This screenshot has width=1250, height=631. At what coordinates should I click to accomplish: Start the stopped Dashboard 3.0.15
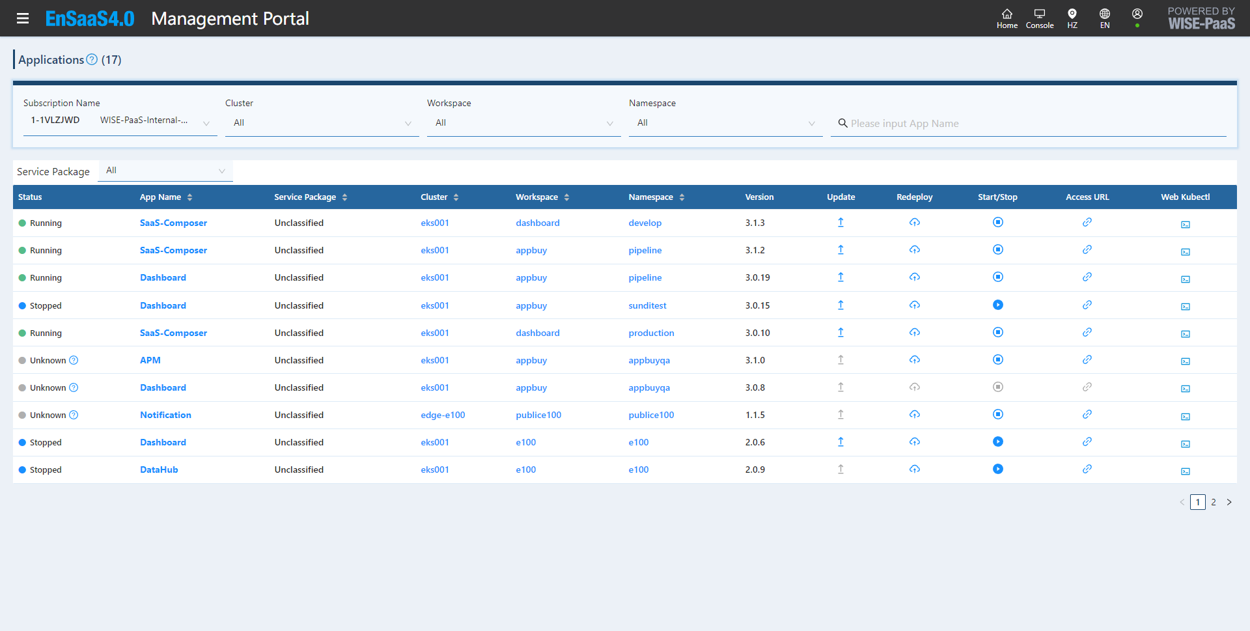(x=997, y=305)
